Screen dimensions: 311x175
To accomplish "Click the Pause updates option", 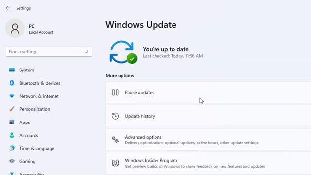I will point(208,92).
